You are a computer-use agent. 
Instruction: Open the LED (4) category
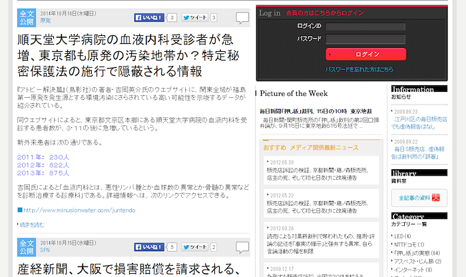(x=402, y=236)
